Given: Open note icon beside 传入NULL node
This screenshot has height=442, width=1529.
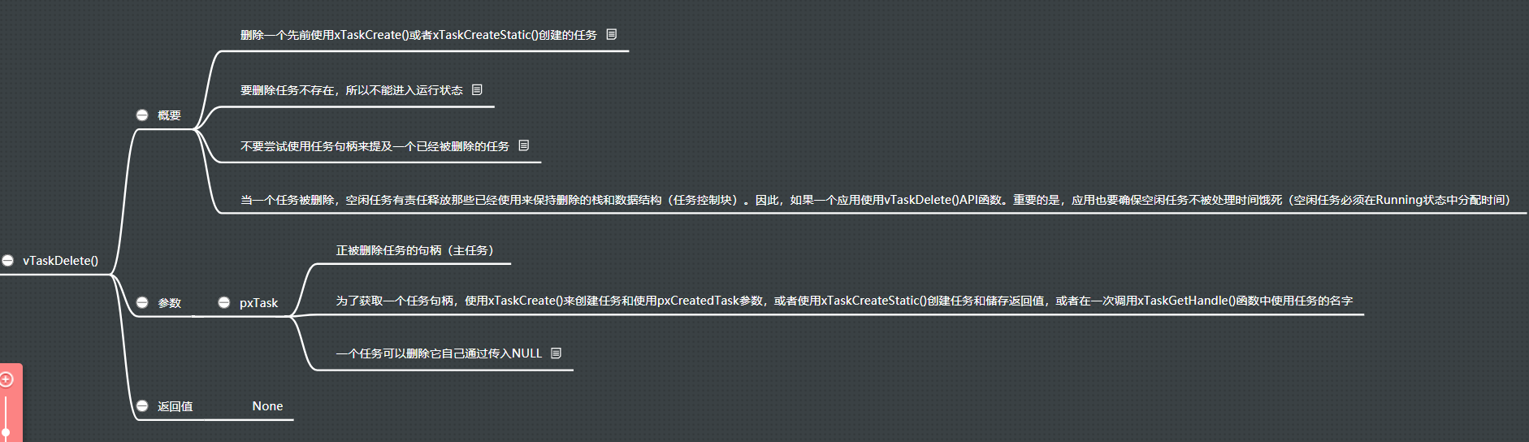Looking at the screenshot, I should (557, 353).
